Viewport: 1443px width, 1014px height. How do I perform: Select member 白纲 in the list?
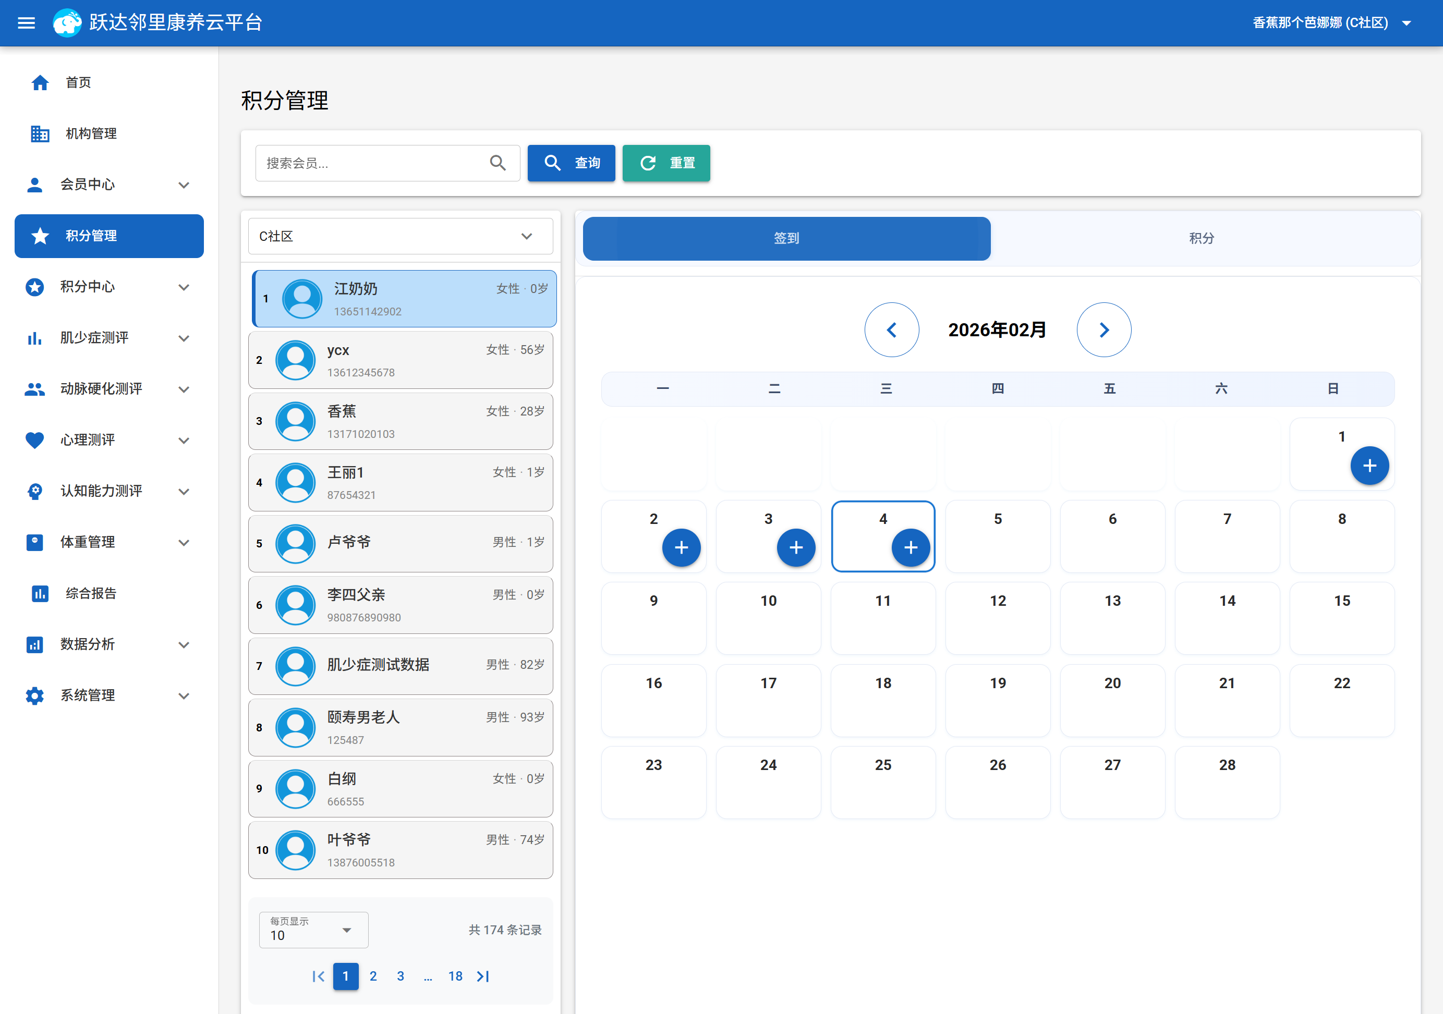click(401, 789)
